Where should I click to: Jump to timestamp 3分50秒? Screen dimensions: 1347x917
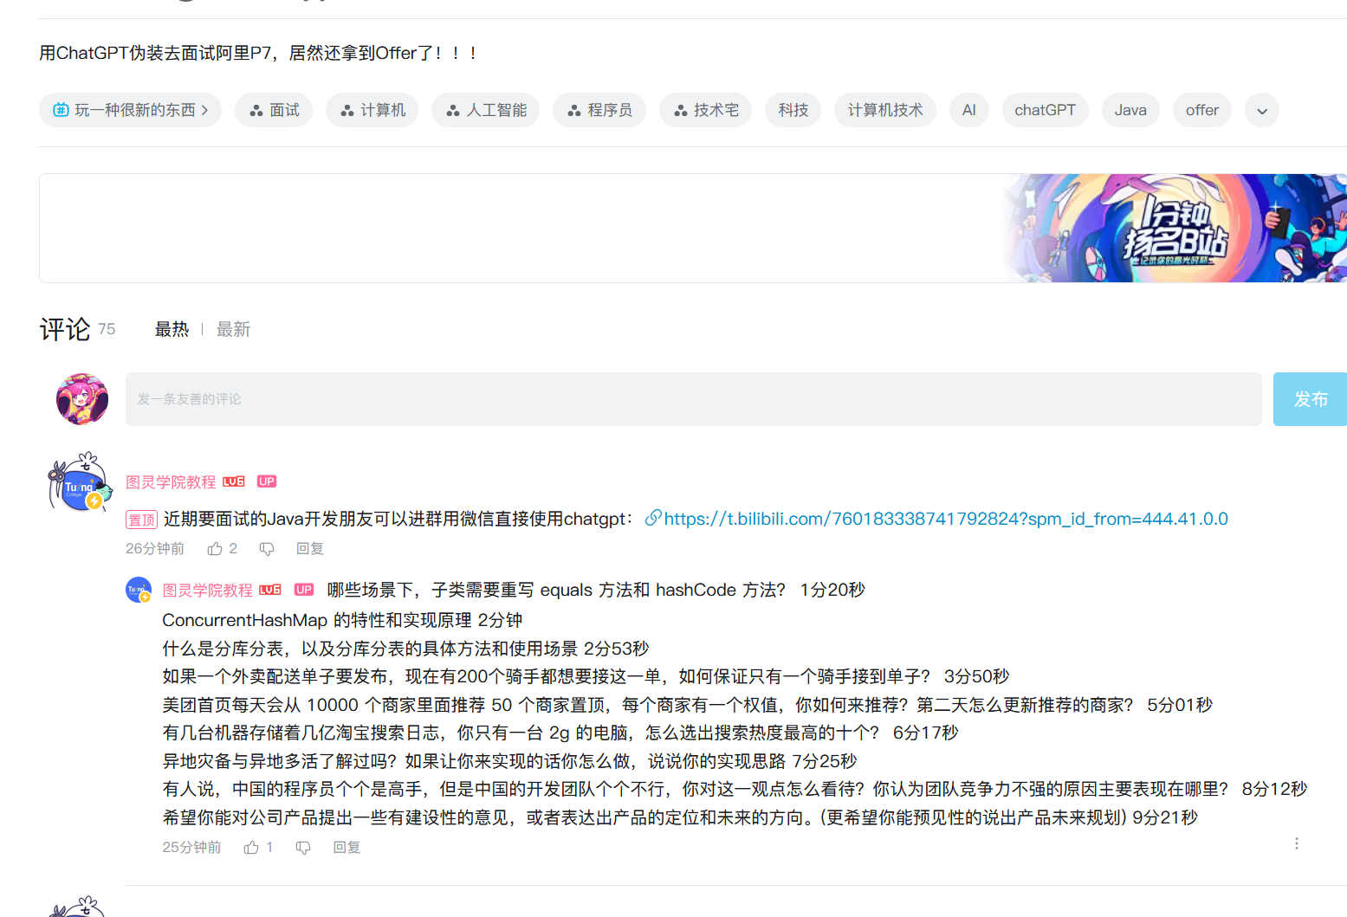click(x=976, y=676)
